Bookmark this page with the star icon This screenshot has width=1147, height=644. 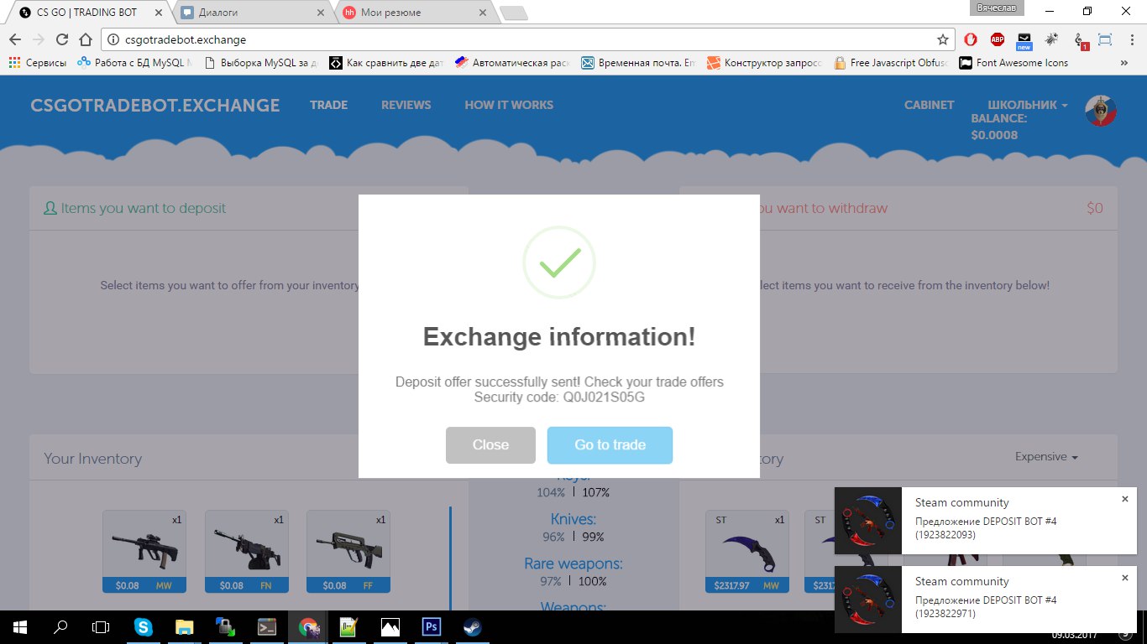point(943,39)
